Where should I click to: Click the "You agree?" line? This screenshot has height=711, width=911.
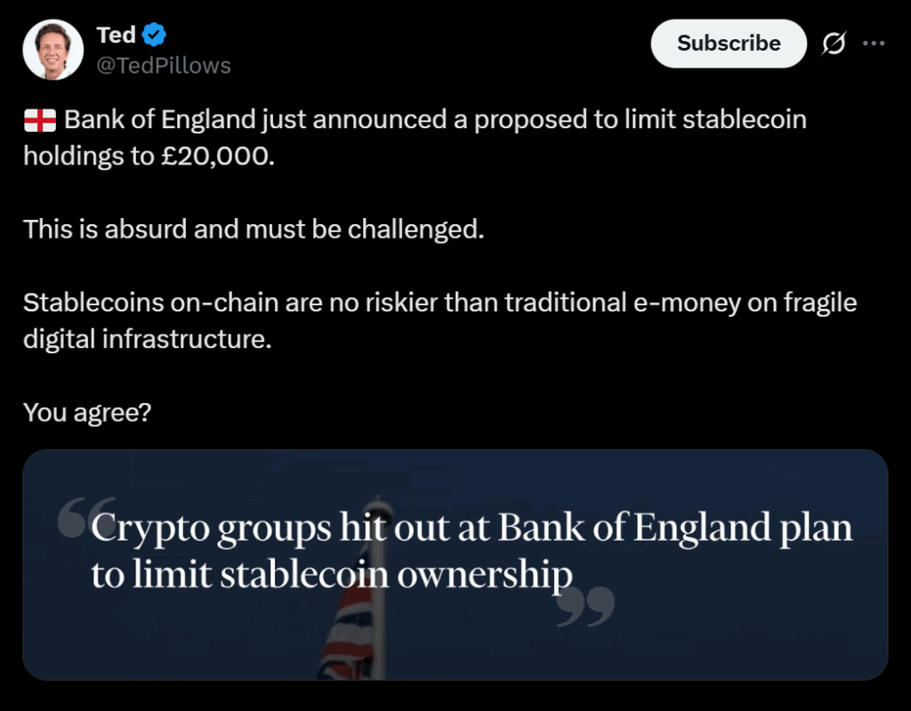click(x=86, y=412)
